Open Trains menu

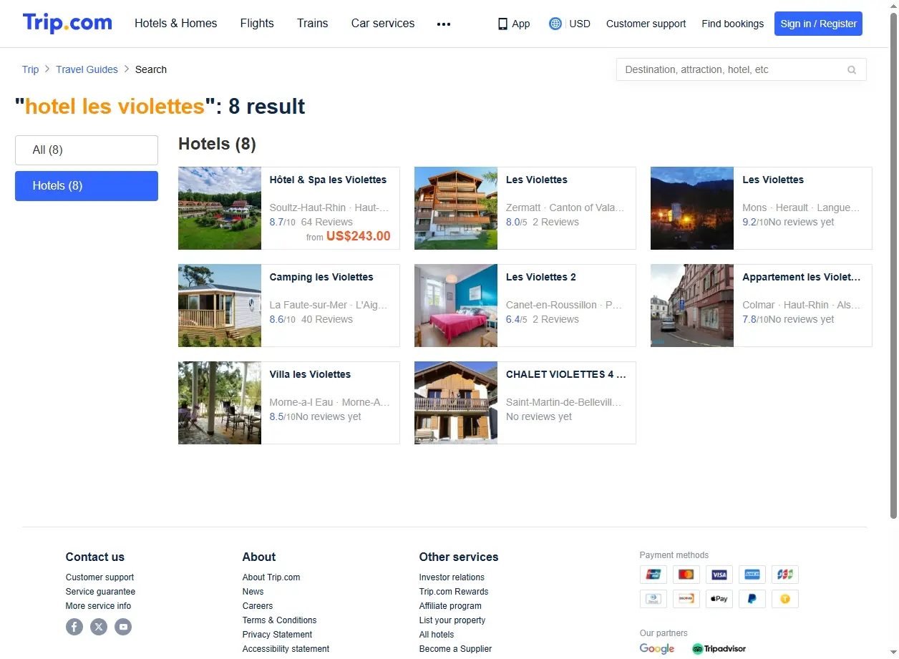(x=313, y=24)
